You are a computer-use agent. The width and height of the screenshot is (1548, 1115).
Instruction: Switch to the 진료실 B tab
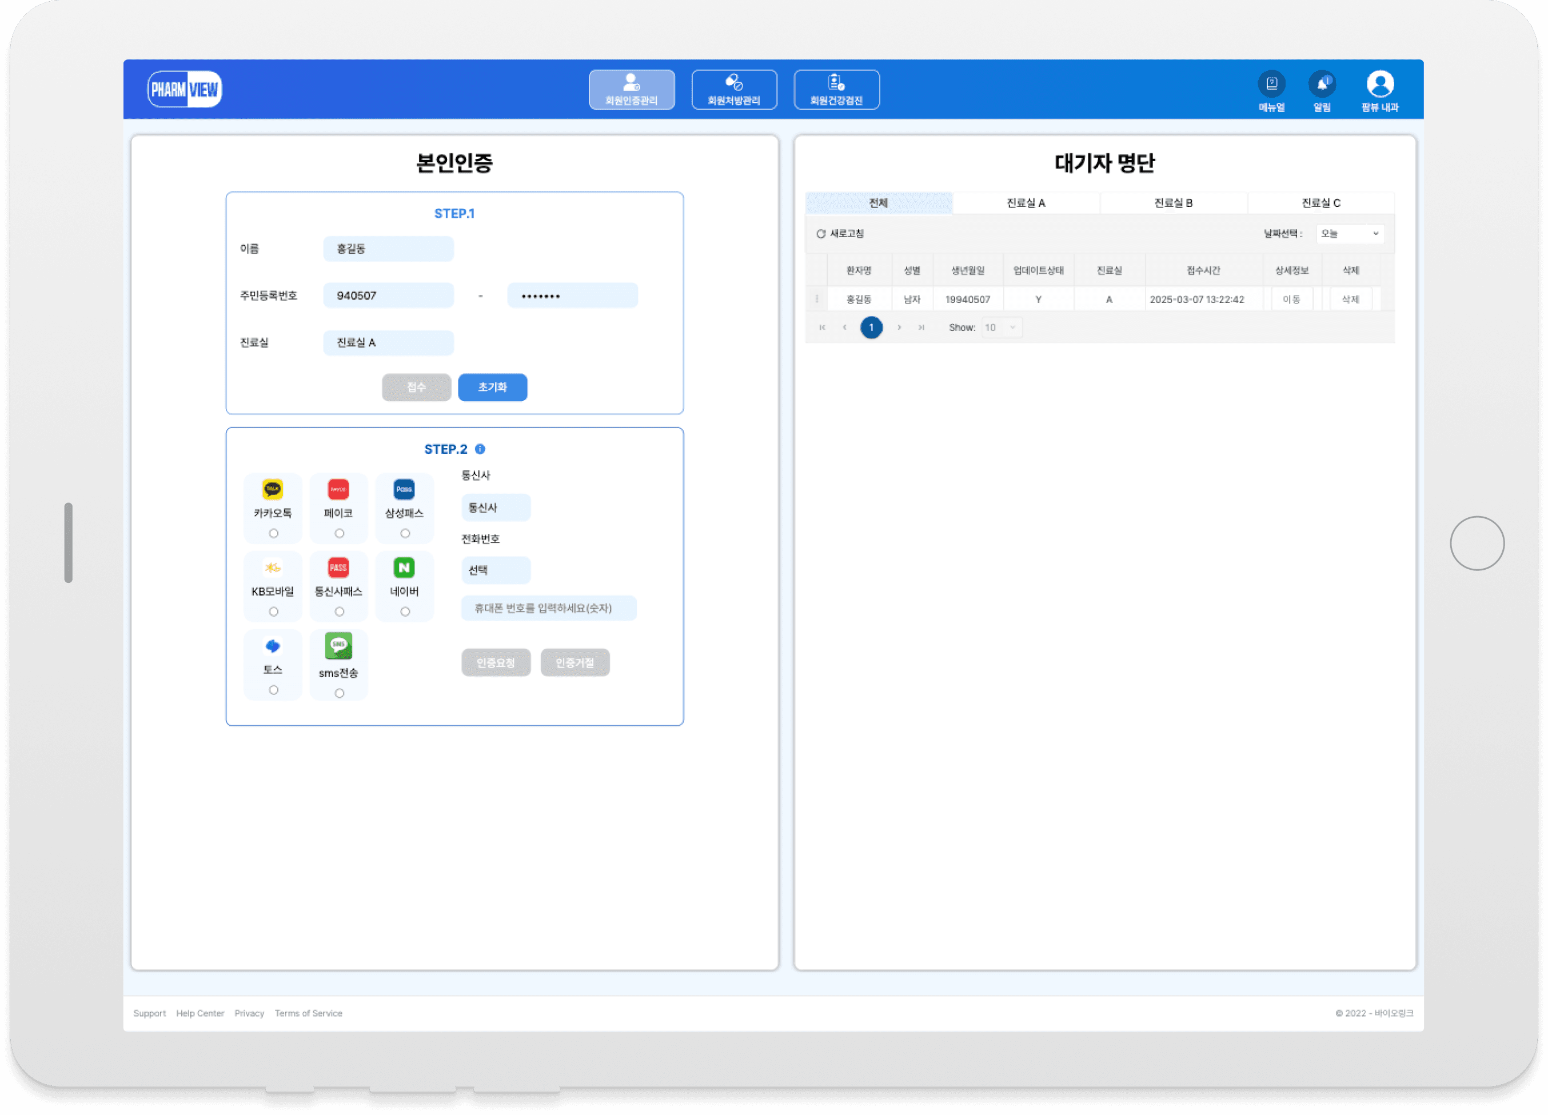click(1173, 203)
